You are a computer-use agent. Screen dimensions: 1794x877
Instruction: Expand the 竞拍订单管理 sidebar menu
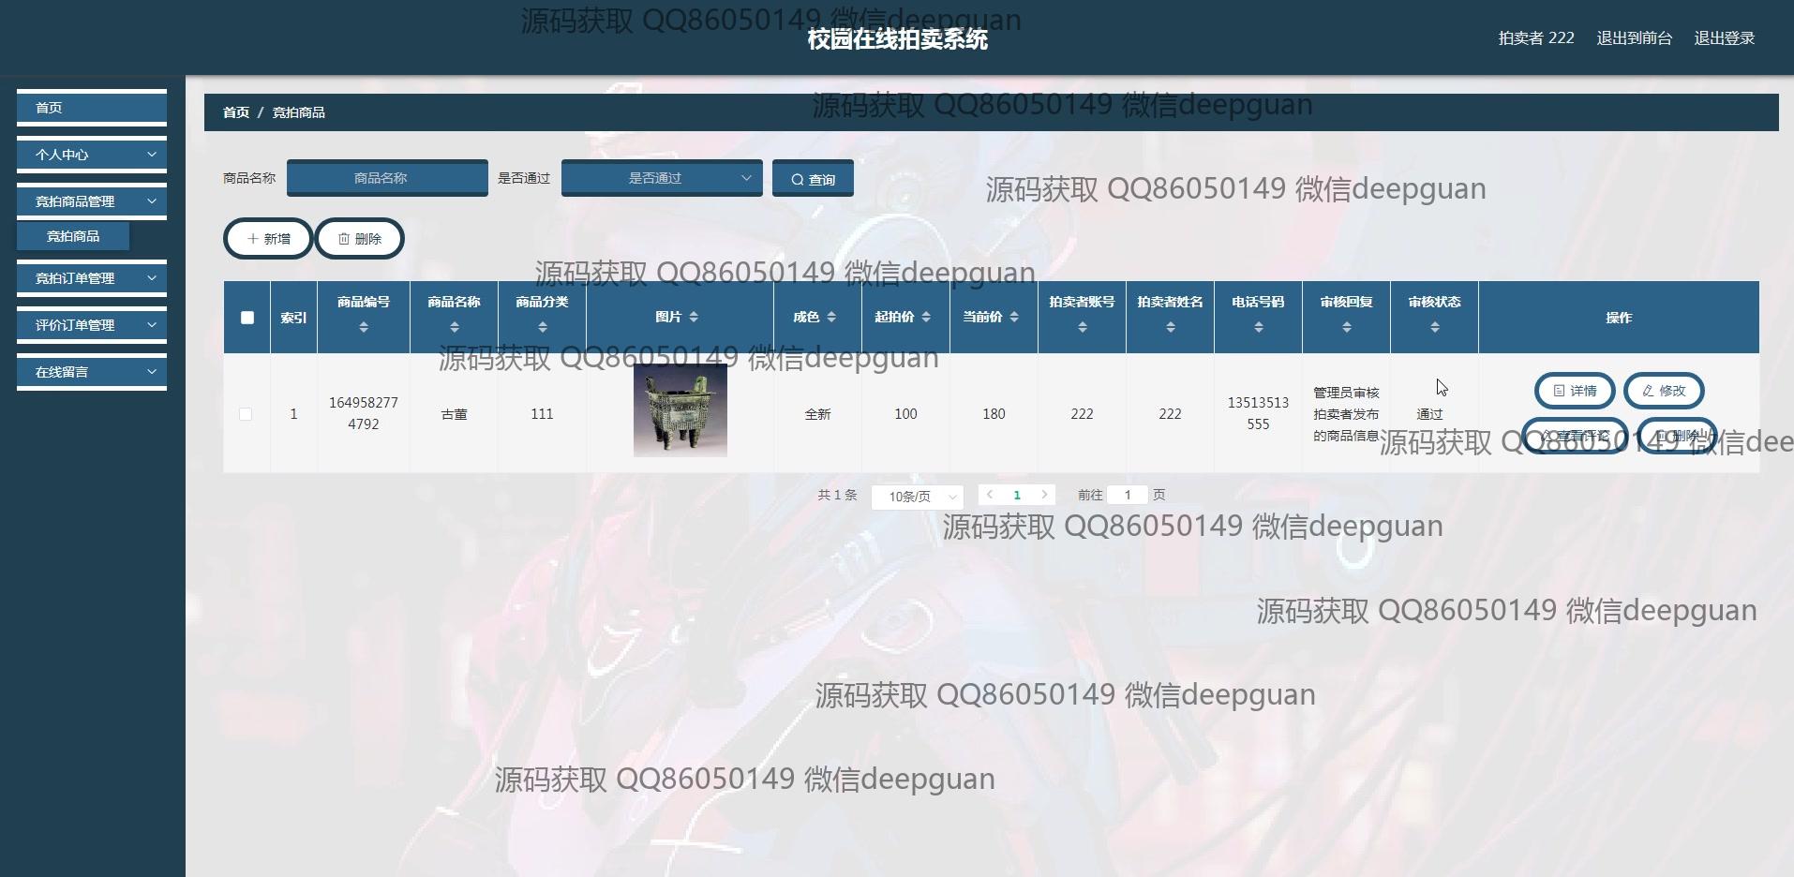92,278
